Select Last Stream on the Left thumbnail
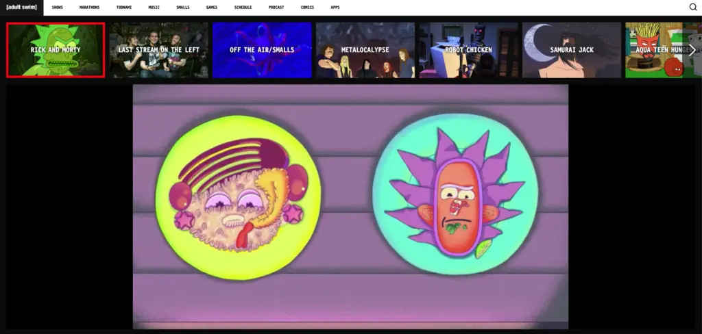 [x=159, y=50]
